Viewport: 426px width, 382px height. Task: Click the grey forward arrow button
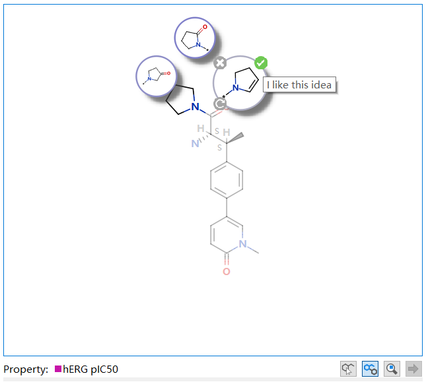(413, 369)
